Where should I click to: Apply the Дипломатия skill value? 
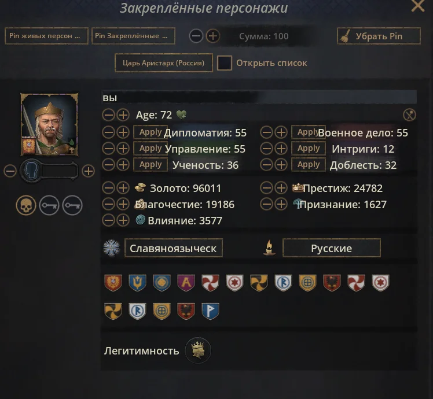(x=151, y=132)
